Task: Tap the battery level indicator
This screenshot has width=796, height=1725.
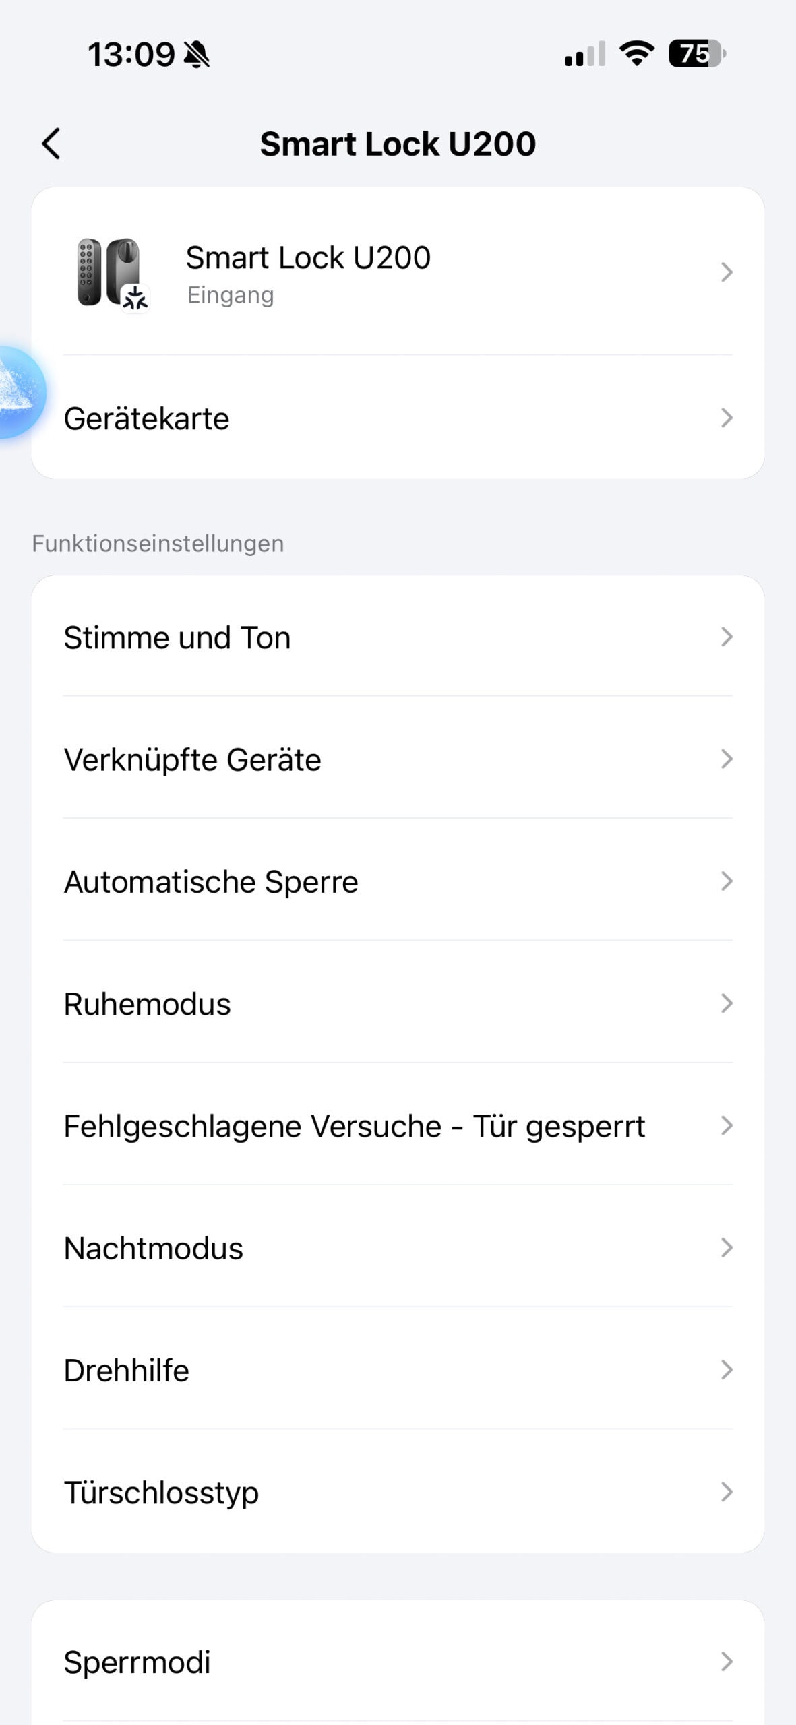Action: 696,54
